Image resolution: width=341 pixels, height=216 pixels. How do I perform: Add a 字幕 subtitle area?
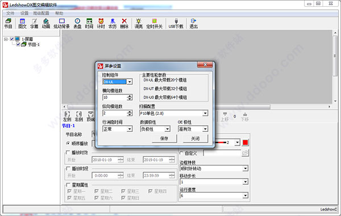[x=34, y=23]
